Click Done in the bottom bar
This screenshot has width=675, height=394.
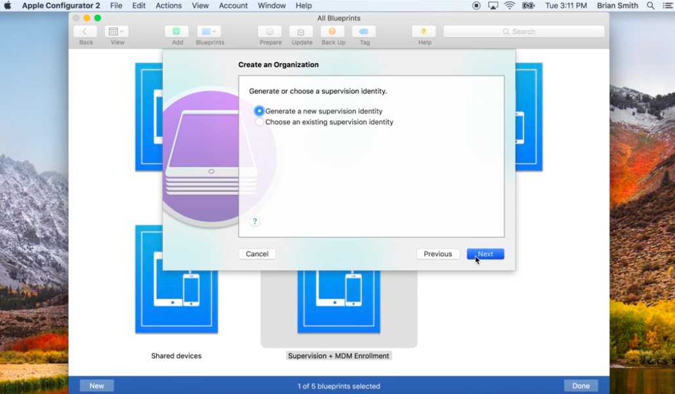pos(581,386)
